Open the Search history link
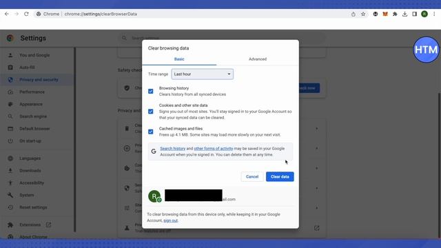Image resolution: width=441 pixels, height=248 pixels. (x=173, y=149)
